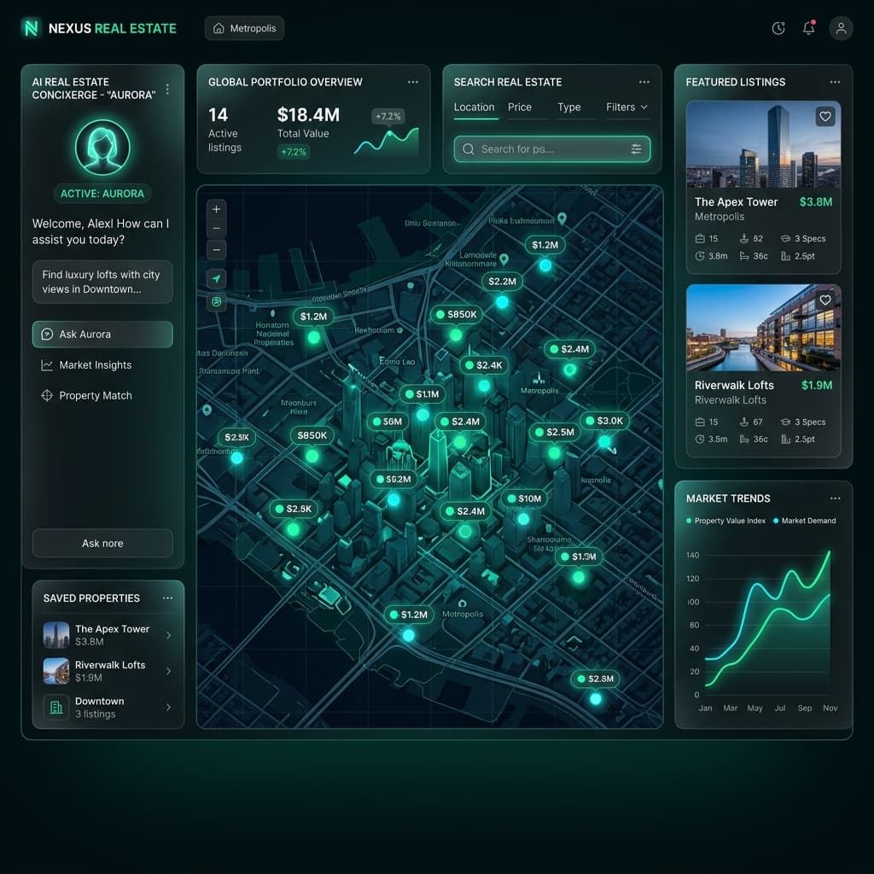This screenshot has height=874, width=874.
Task: Favorite the Riverwalk Lofts listing heart
Action: pos(824,300)
